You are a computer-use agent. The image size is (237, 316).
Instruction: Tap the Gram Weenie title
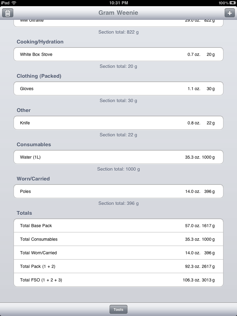(x=118, y=13)
